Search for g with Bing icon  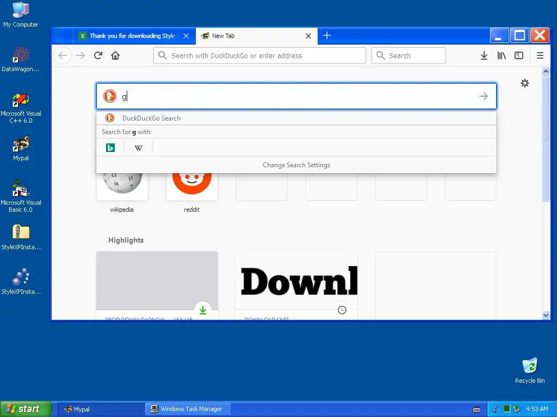[x=110, y=148]
